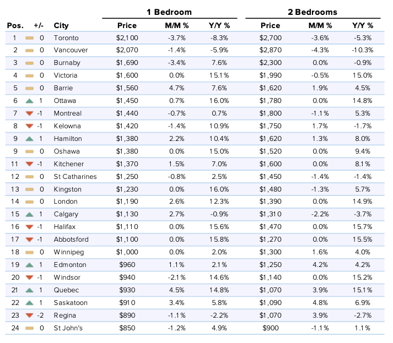Select the 1 Bedroom header
This screenshot has height=343, width=393.
tap(169, 12)
